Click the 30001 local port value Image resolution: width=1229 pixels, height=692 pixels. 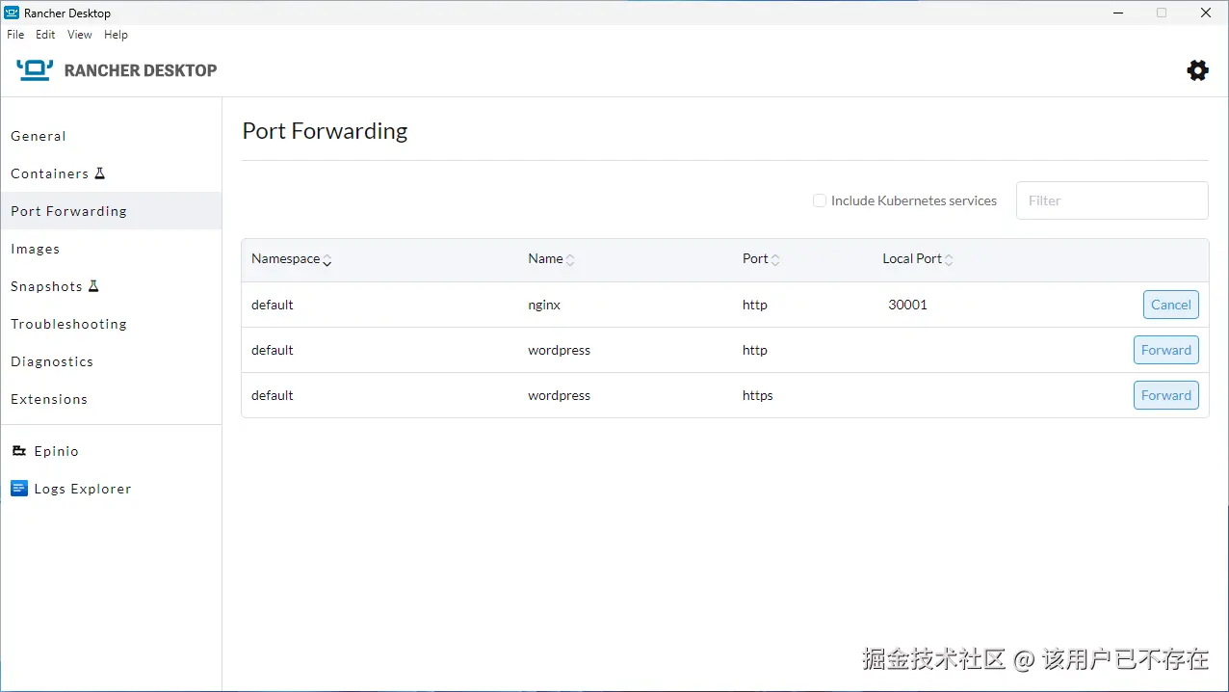click(907, 305)
